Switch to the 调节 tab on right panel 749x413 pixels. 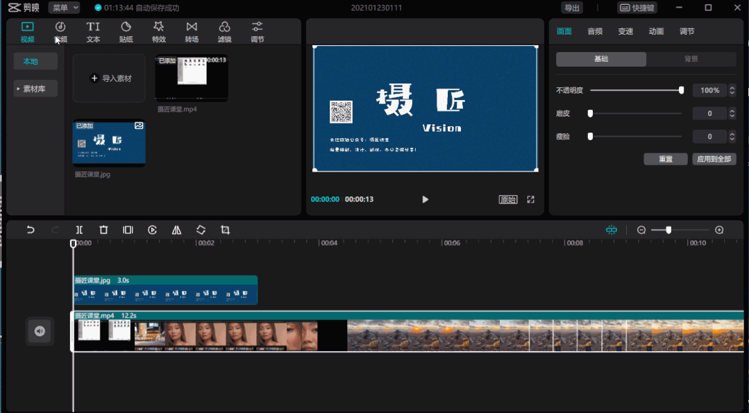[x=687, y=31]
